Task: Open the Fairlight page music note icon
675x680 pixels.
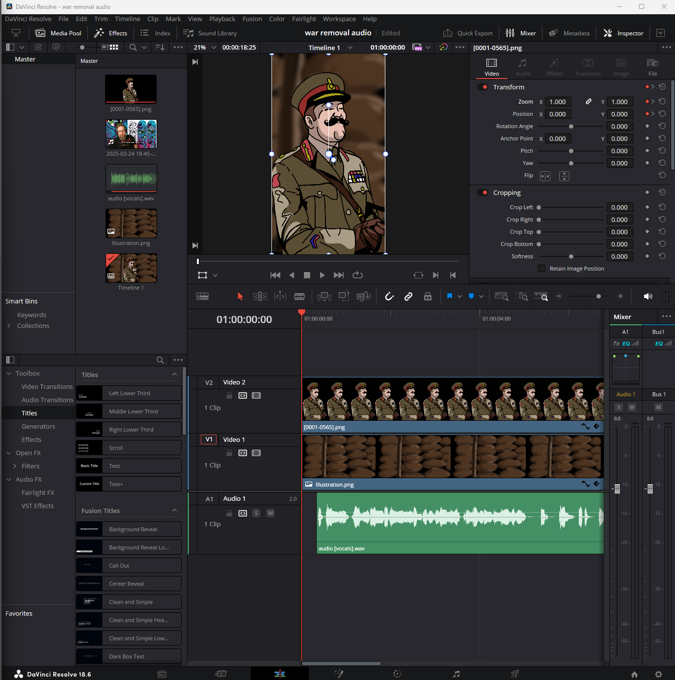Action: [456, 674]
